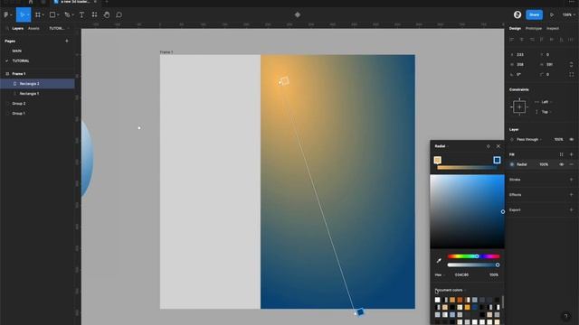Open the Move tool dropdown arrow
This screenshot has height=325, width=579.
pos(28,15)
